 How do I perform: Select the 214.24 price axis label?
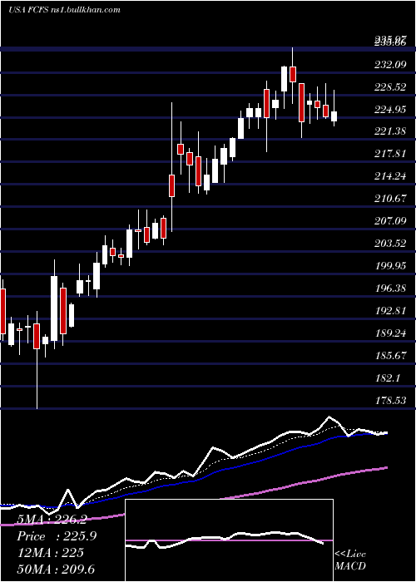click(390, 176)
